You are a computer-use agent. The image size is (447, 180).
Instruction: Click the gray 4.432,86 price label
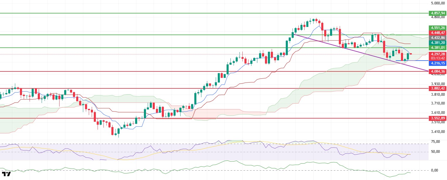point(437,38)
